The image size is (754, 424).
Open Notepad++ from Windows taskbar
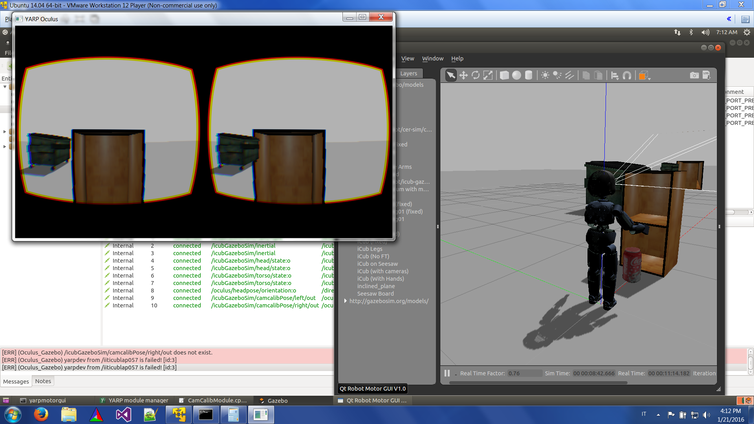[151, 415]
